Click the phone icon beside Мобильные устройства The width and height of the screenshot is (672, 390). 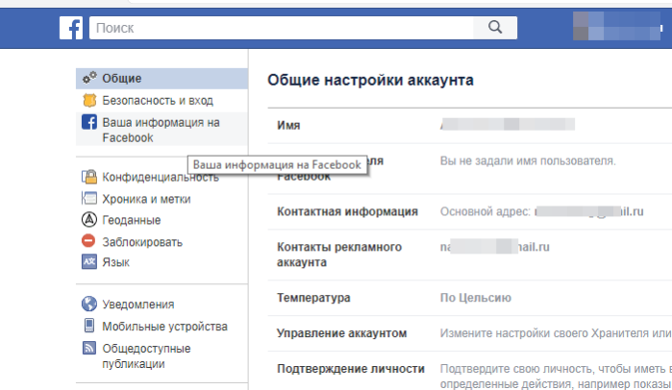tap(89, 326)
